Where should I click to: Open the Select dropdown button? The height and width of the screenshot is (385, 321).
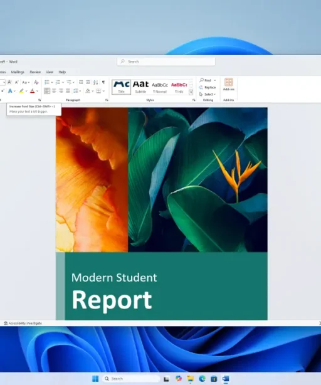208,94
